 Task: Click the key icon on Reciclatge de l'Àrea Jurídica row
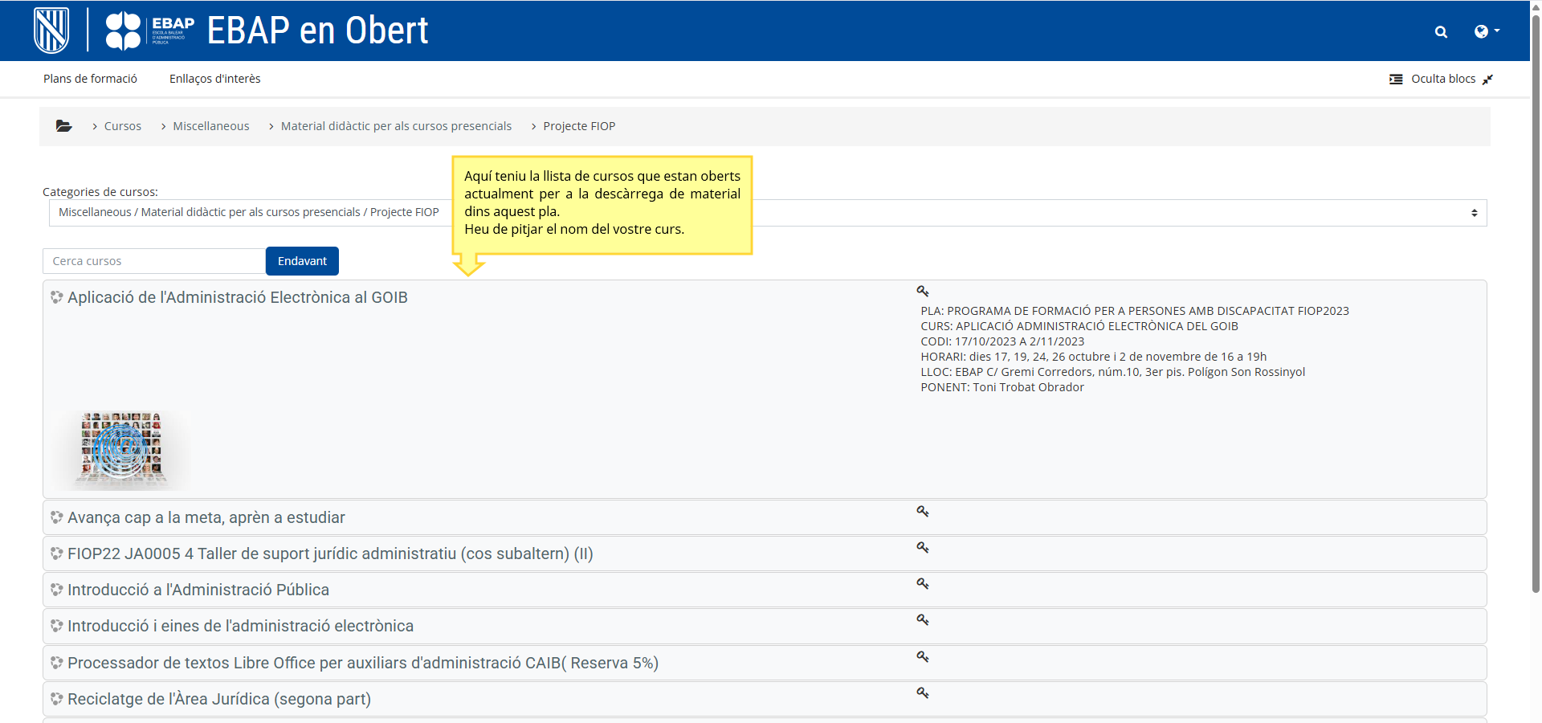[x=923, y=693]
